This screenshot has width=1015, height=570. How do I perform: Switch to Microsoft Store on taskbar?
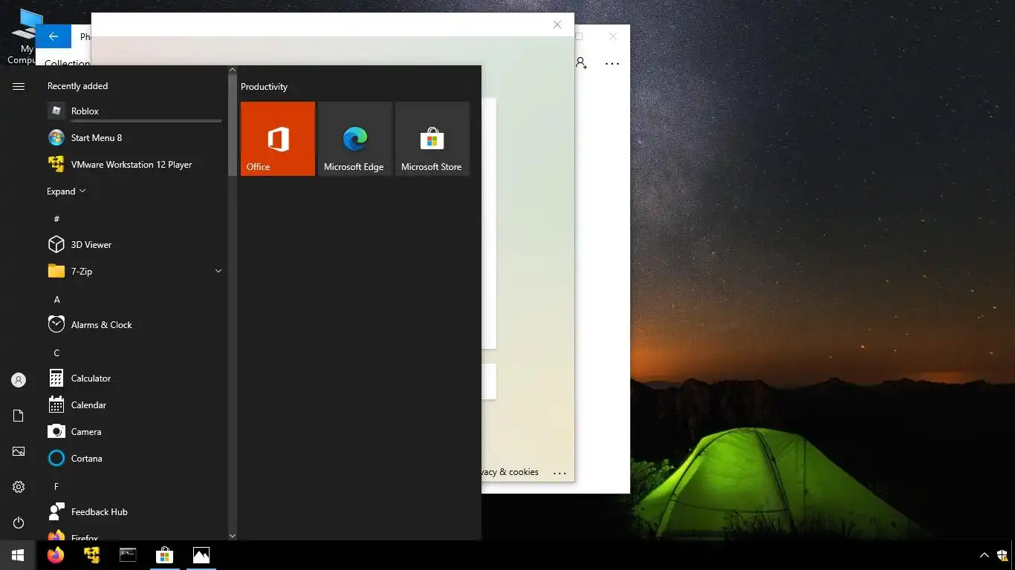tap(164, 555)
